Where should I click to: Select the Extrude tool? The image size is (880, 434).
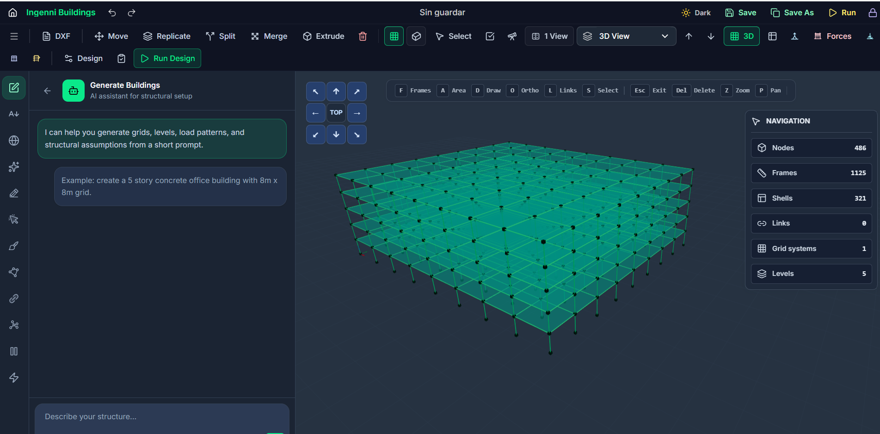point(324,36)
